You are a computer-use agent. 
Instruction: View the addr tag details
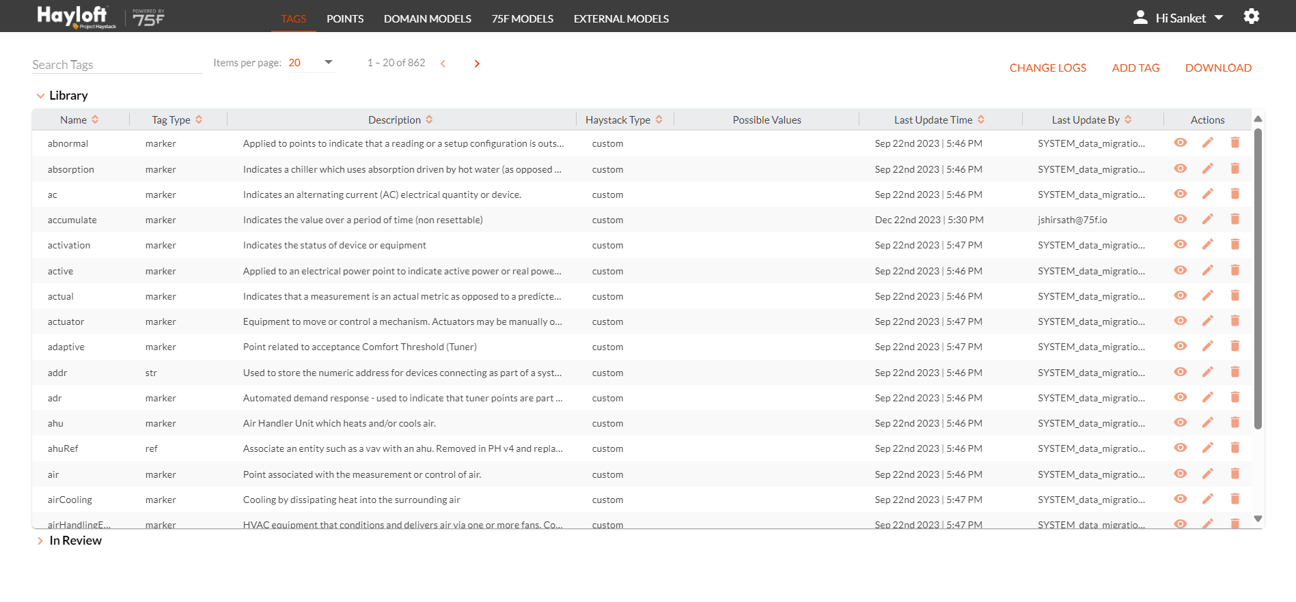[x=1181, y=372]
